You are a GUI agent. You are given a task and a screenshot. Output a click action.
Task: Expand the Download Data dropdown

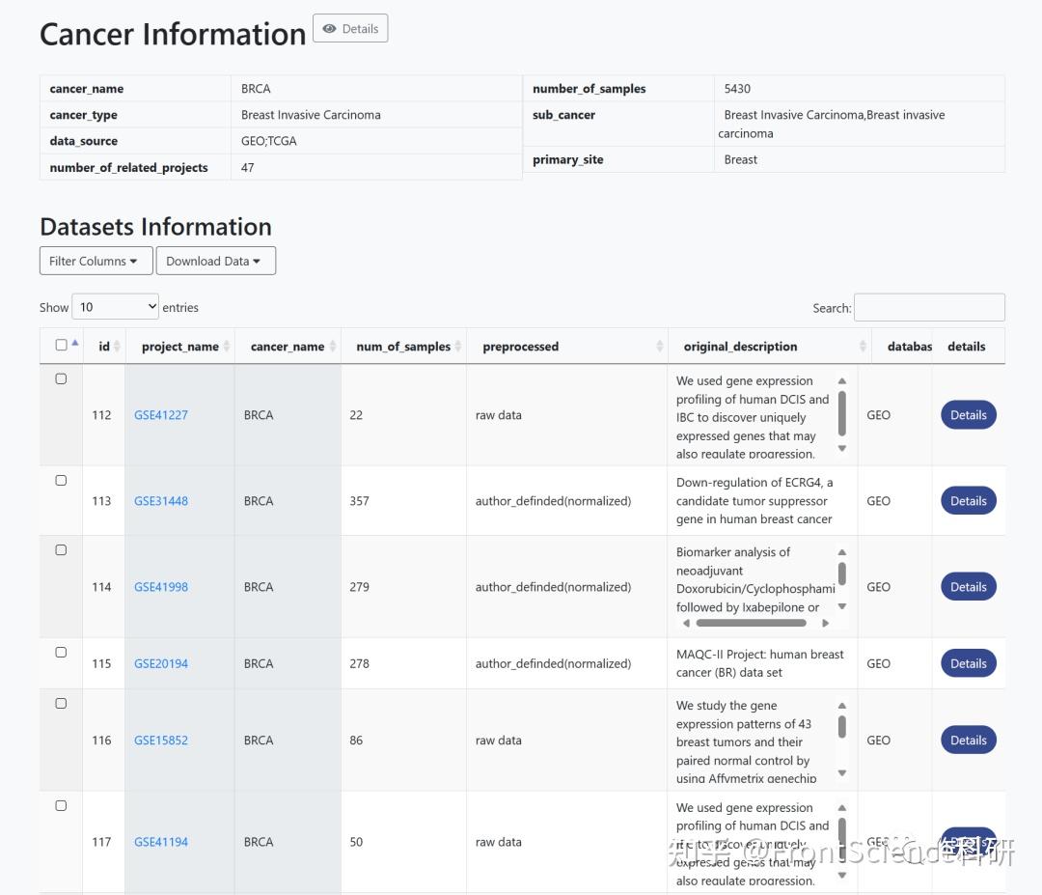tap(215, 261)
